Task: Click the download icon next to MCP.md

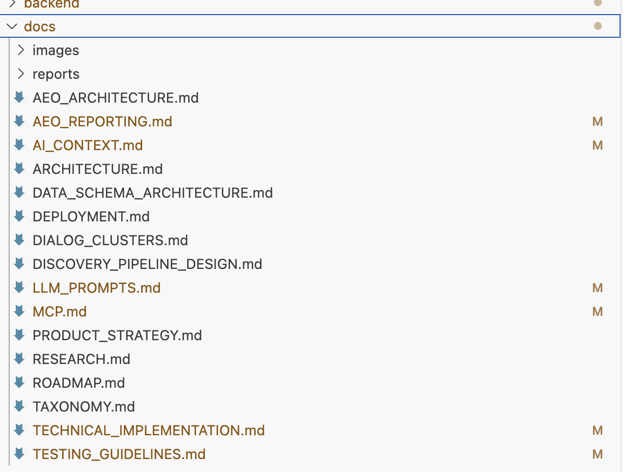Action: click(x=20, y=312)
